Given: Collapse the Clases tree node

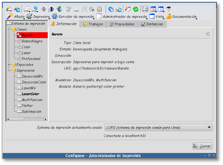Looking at the screenshot, I should pyautogui.click(x=10, y=29).
